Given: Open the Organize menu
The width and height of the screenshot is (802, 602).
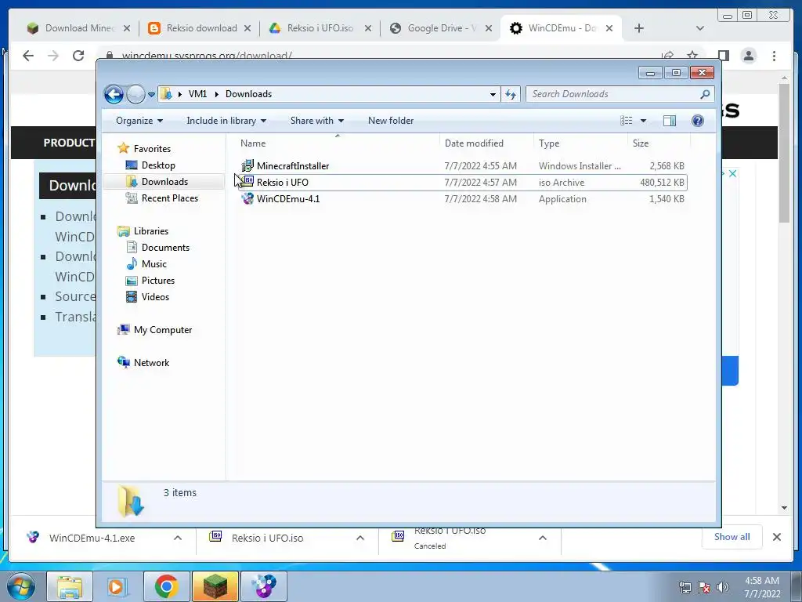Looking at the screenshot, I should (x=139, y=121).
